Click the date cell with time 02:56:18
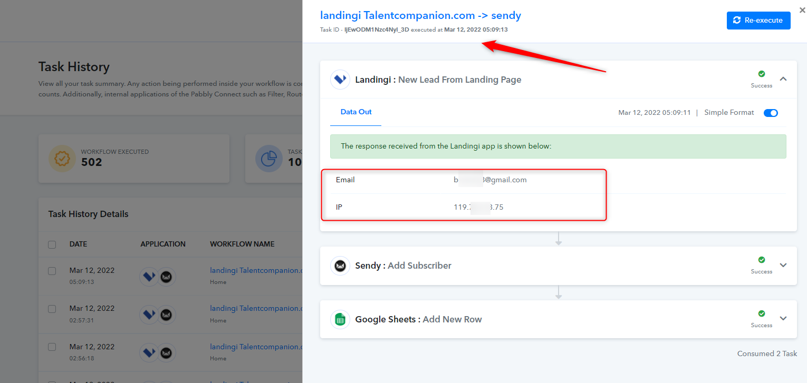807x383 pixels. click(x=92, y=352)
